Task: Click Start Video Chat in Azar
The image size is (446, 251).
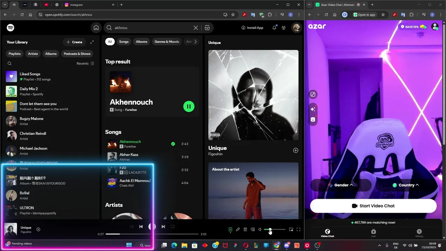Action: tap(373, 206)
